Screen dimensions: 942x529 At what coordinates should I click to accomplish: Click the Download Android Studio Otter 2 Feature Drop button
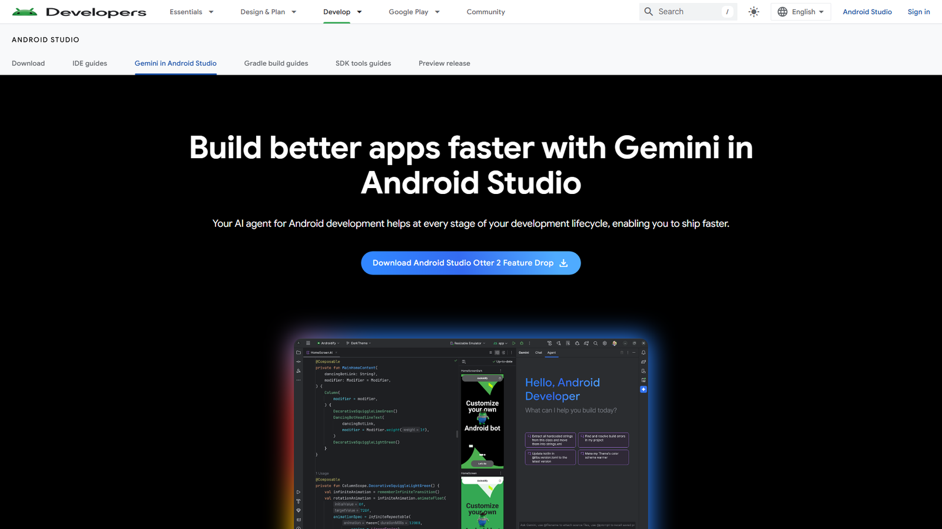pos(471,263)
